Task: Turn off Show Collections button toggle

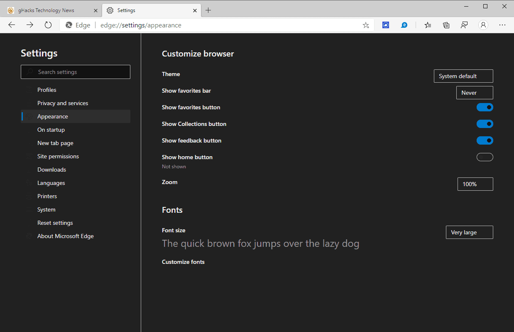Action: click(485, 124)
